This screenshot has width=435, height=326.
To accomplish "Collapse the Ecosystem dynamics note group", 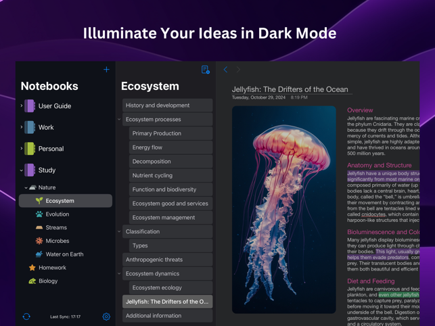I will tap(119, 273).
